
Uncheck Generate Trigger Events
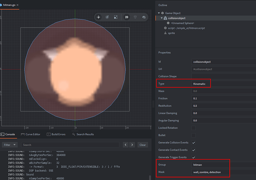coord(193,157)
